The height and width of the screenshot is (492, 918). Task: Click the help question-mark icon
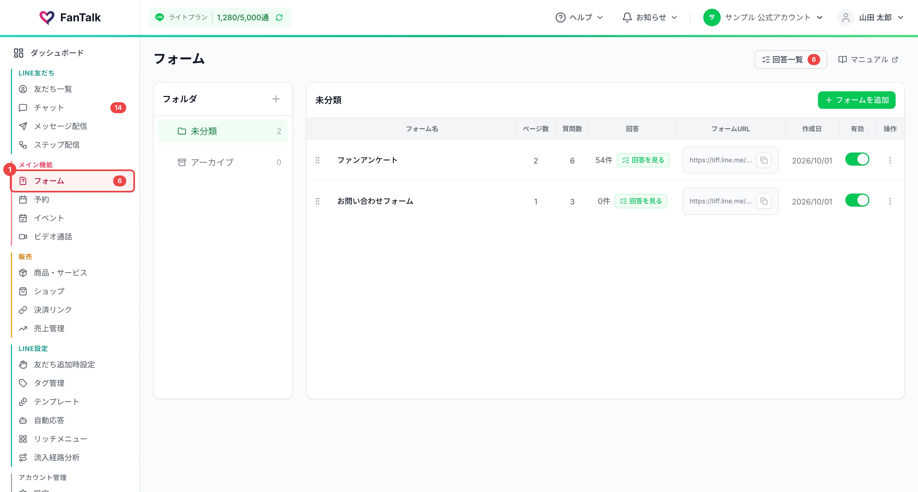tap(560, 17)
